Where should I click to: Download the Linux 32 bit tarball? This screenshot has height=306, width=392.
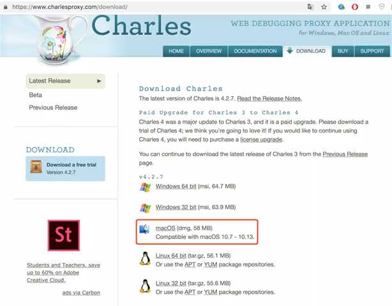click(170, 283)
